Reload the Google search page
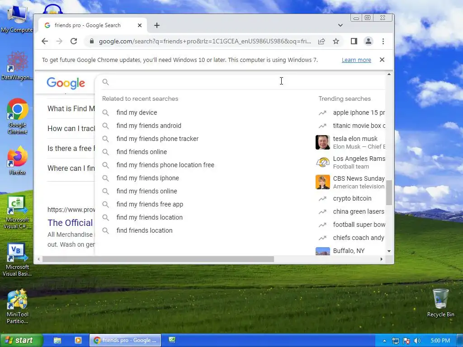The image size is (463, 347). point(74,41)
